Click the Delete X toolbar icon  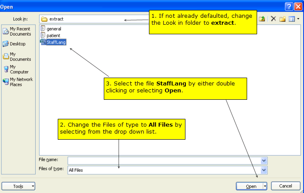(273, 19)
